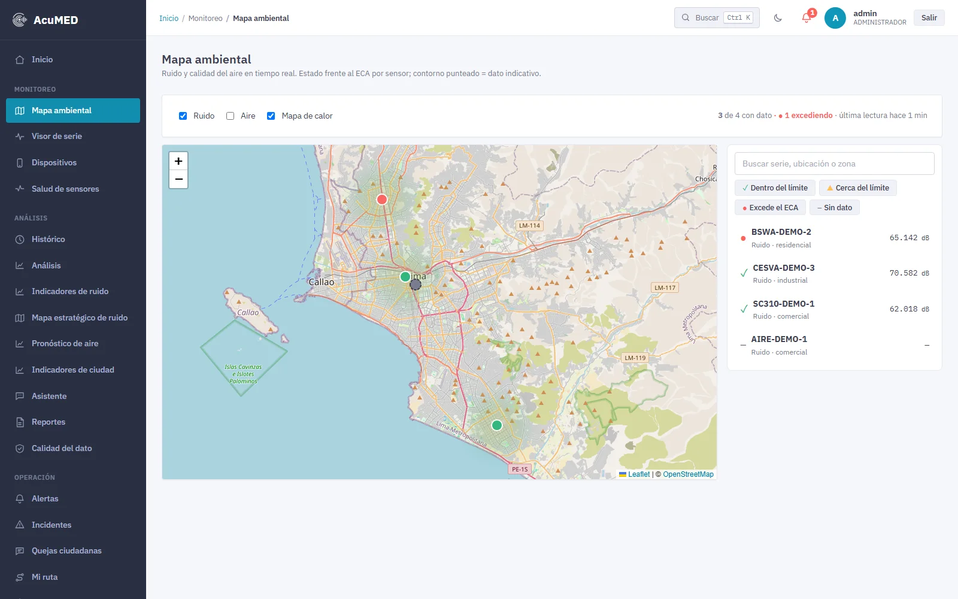Open Quejas ciudadanas in sidebar
Screen dimensions: 958x599
click(73, 551)
